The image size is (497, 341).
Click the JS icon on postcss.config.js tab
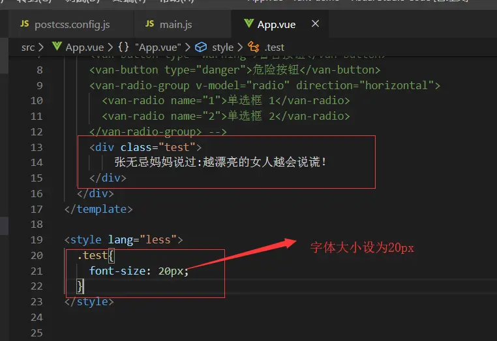tap(24, 23)
